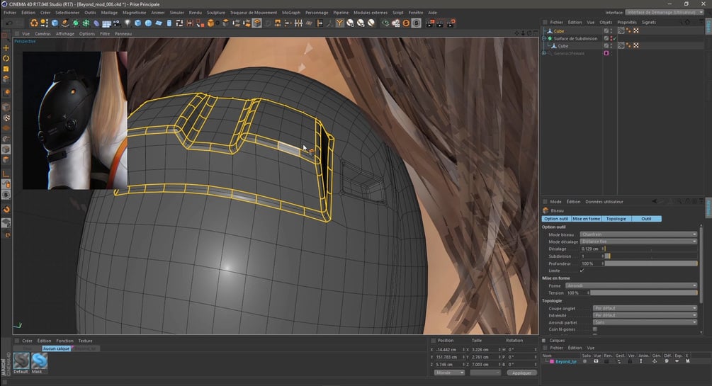Click the Genesis3Female magenta layer square
The width and height of the screenshot is (712, 386).
(x=606, y=53)
